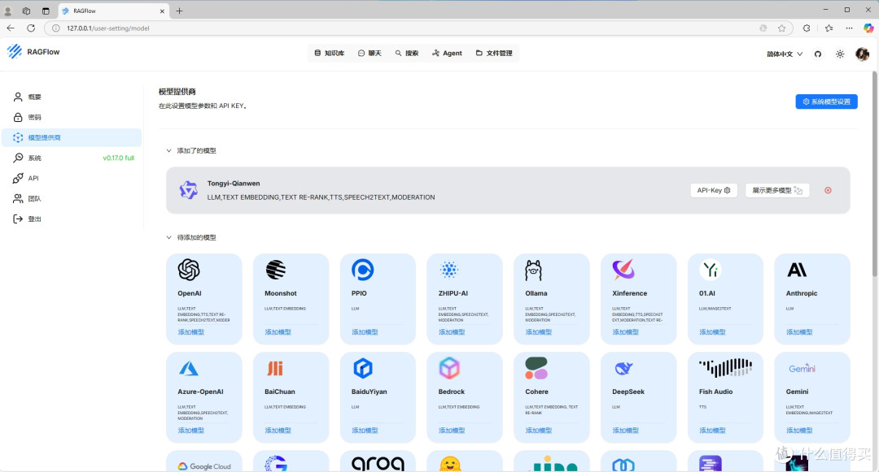Click the PPIO logo icon

(363, 270)
